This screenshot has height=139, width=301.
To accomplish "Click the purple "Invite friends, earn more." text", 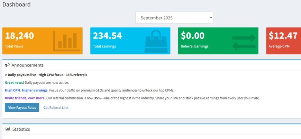I will [x=25, y=98].
